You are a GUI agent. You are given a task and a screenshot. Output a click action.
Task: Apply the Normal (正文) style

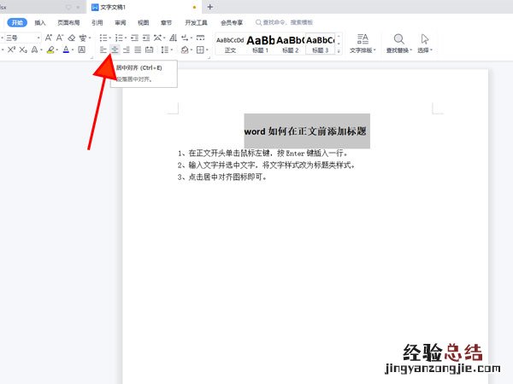point(230,44)
